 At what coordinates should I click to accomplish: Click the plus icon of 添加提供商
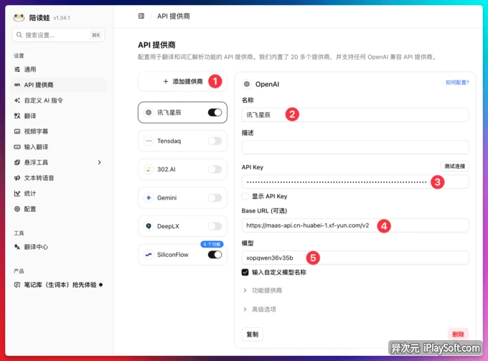point(166,82)
